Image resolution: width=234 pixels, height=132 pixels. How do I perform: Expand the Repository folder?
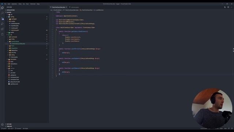[x=14, y=51]
